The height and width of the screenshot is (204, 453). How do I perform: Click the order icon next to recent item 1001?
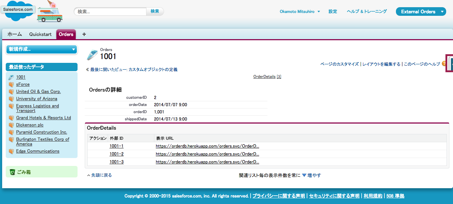tap(11, 77)
